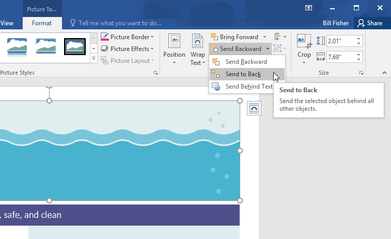Viewport: 391px width, 239px height.
Task: Click the Tell me what you want to do box
Action: [119, 23]
